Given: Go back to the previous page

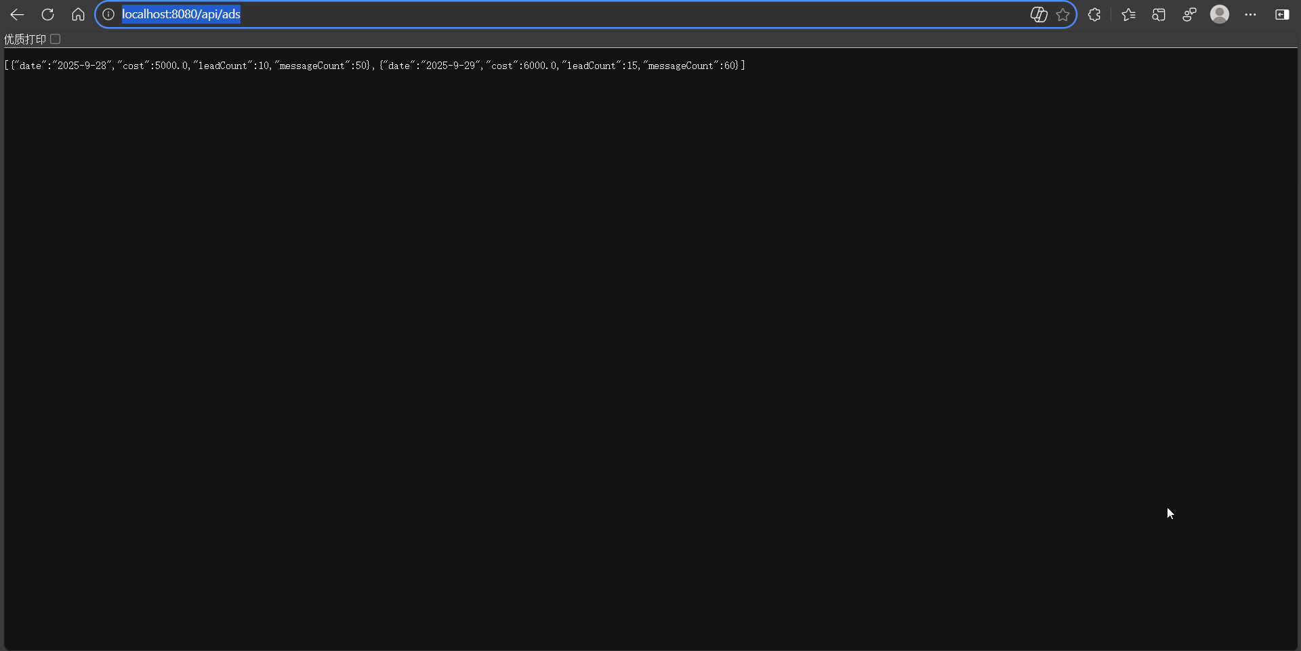Looking at the screenshot, I should pos(17,14).
